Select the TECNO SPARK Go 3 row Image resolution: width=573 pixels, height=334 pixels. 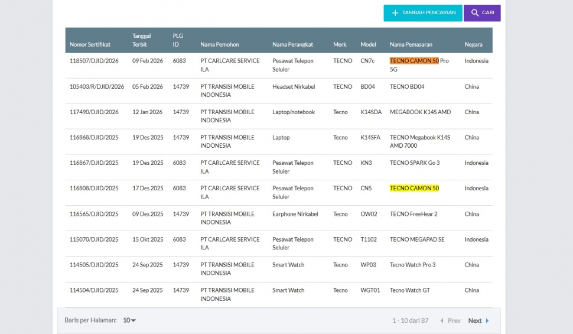point(414,163)
